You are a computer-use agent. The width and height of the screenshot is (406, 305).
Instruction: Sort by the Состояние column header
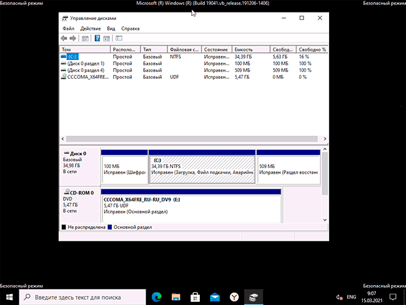tap(217, 49)
